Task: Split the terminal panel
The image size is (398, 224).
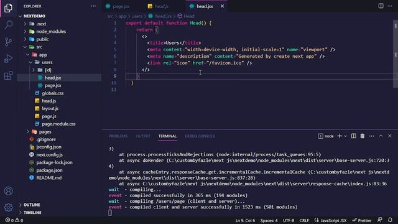Action: pyautogui.click(x=354, y=136)
